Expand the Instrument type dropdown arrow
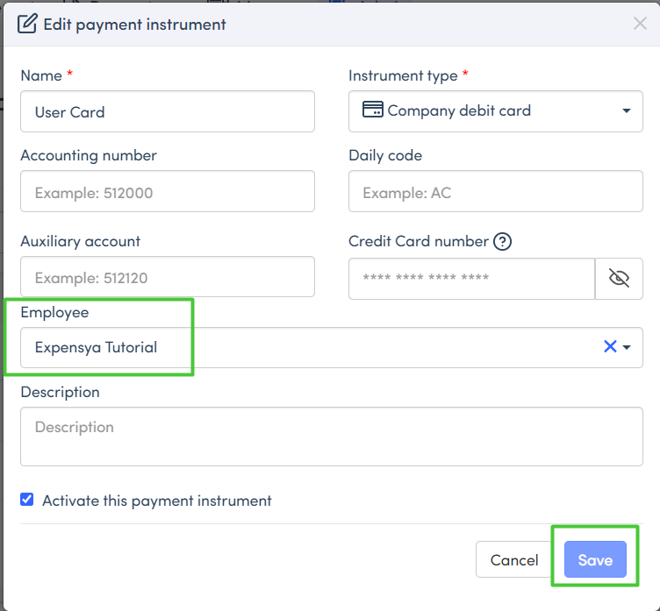Screen dimensions: 660x611 click(x=626, y=111)
